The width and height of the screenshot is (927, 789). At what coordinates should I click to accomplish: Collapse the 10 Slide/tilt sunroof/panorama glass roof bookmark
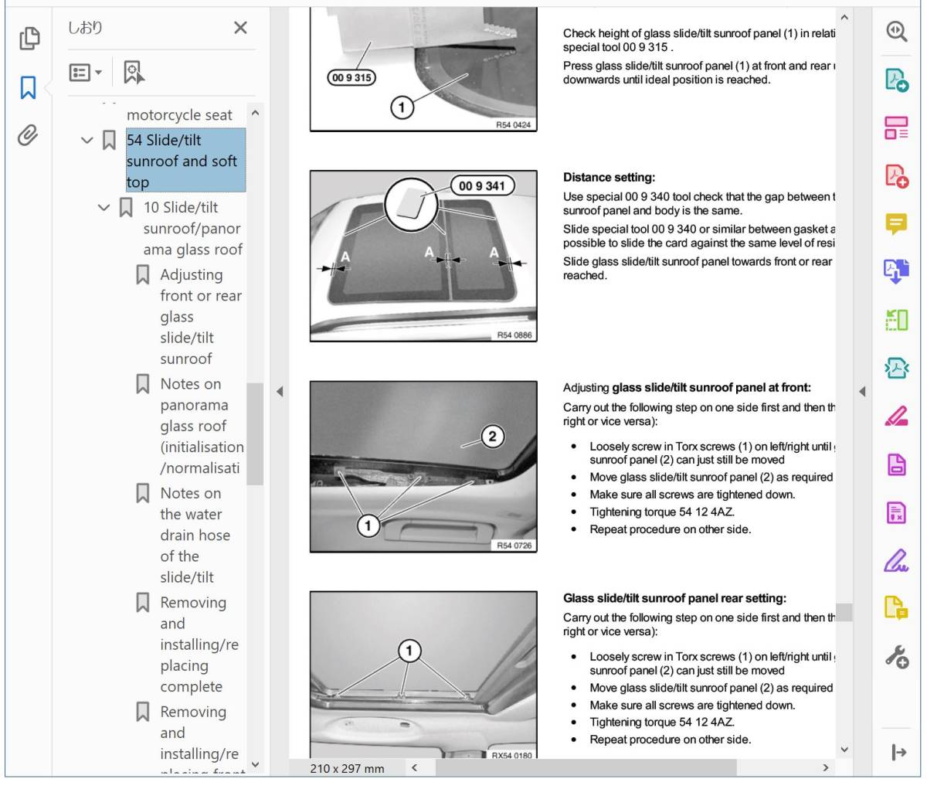tap(104, 208)
